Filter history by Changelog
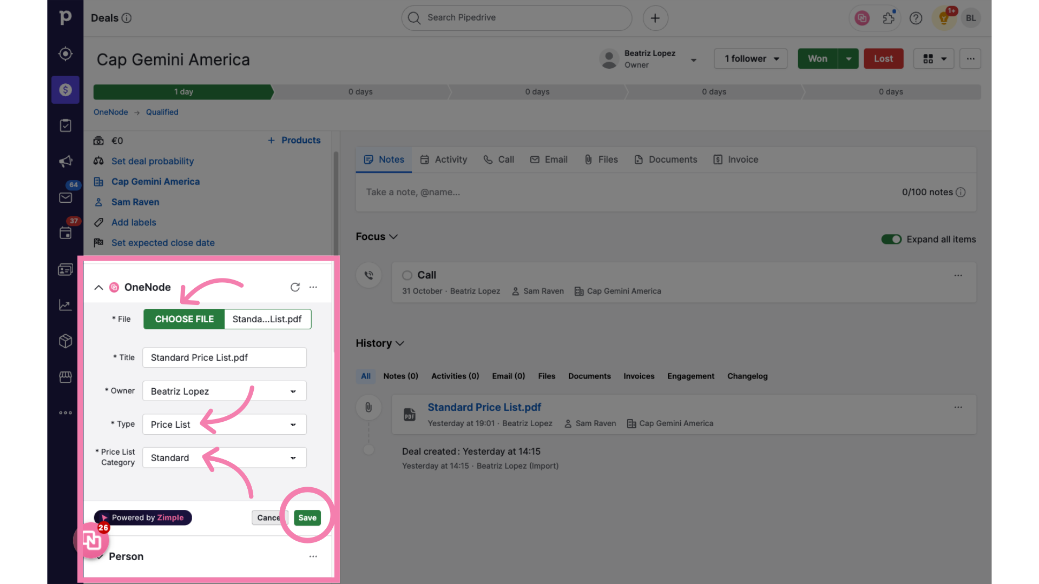Viewport: 1039px width, 584px height. pyautogui.click(x=747, y=376)
